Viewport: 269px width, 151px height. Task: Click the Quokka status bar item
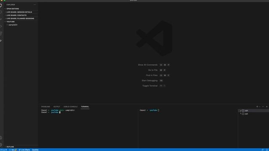35,150
